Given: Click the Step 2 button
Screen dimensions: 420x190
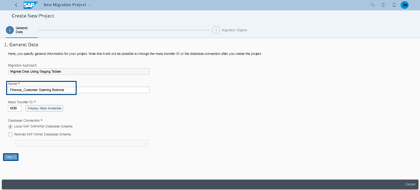Looking at the screenshot, I should pyautogui.click(x=11, y=157).
